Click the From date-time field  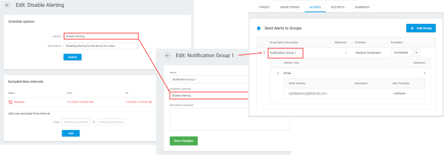click(x=76, y=122)
